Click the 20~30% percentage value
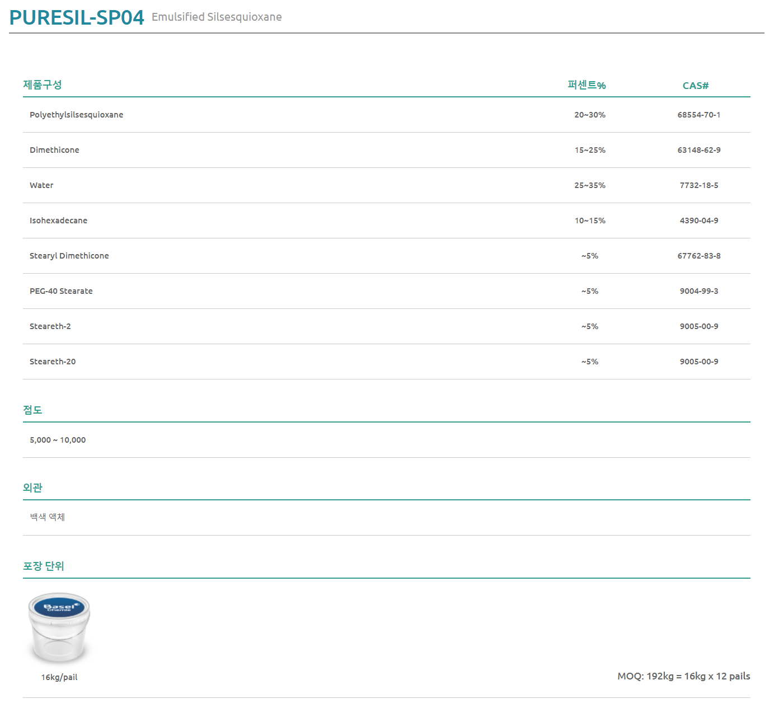Image resolution: width=774 pixels, height=708 pixels. click(x=590, y=115)
